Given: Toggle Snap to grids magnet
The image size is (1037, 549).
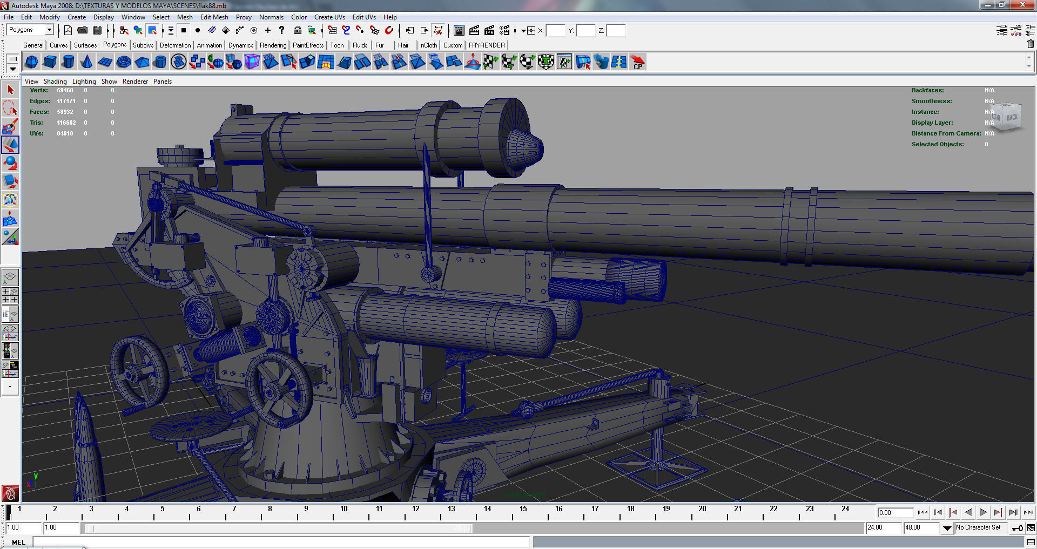Looking at the screenshot, I should coord(332,30).
